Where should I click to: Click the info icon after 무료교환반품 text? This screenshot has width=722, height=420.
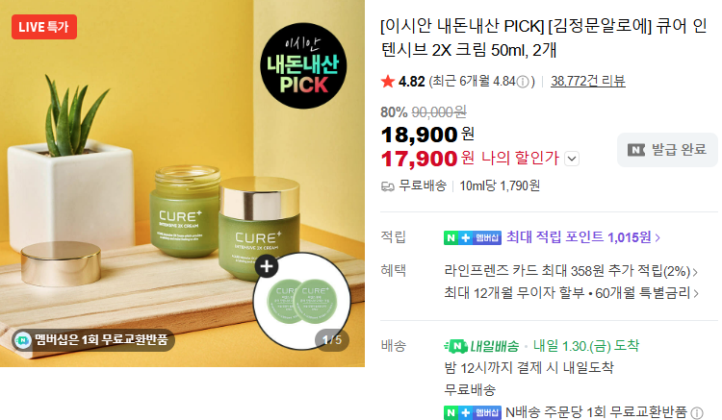coord(698,412)
